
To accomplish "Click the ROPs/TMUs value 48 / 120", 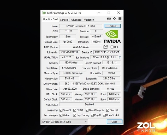I will [67, 57].
